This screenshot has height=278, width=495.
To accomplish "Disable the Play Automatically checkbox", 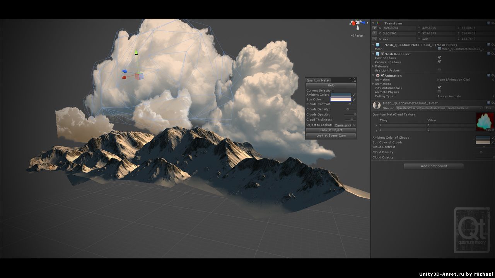I will click(x=439, y=88).
